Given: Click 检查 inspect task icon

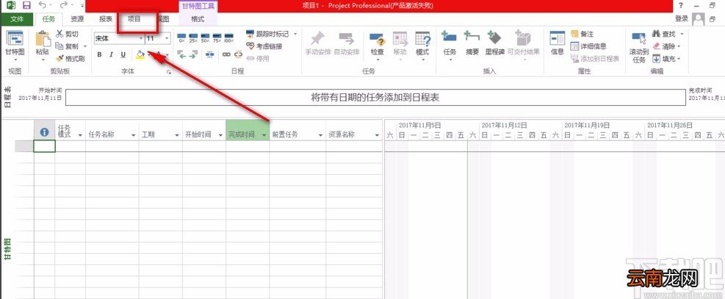Looking at the screenshot, I should [x=378, y=39].
